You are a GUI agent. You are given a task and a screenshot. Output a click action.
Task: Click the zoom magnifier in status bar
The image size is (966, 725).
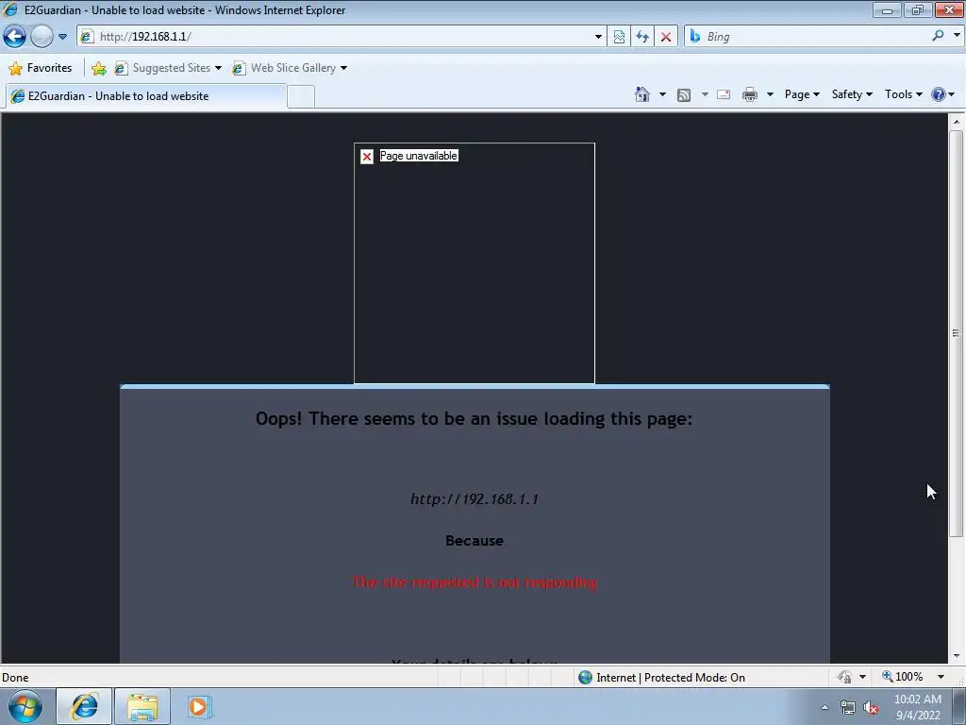[x=887, y=676]
